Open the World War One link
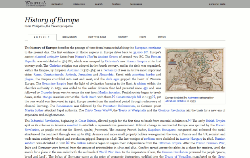The height and width of the screenshot is (158, 250). pyautogui.click(x=110, y=152)
